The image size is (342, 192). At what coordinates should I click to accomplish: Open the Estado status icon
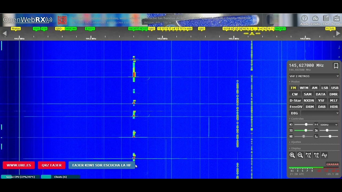click(315, 20)
